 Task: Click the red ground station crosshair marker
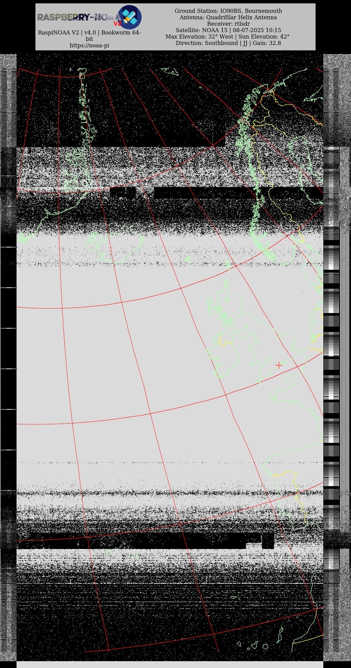(x=279, y=365)
